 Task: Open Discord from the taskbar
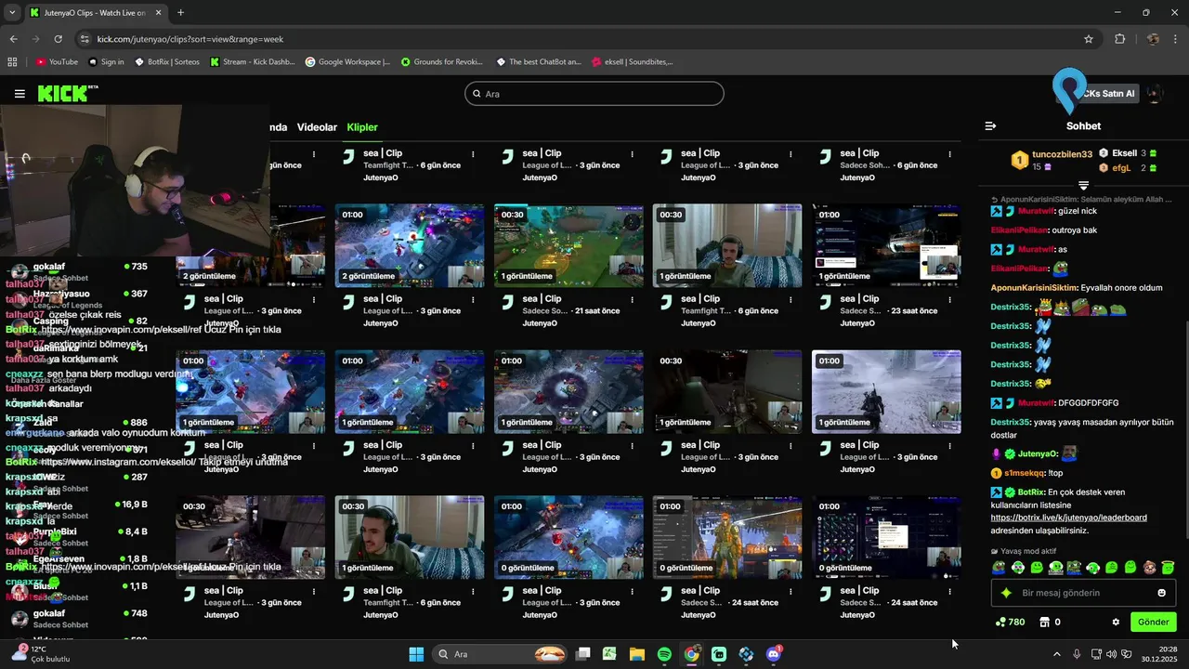coord(774,654)
